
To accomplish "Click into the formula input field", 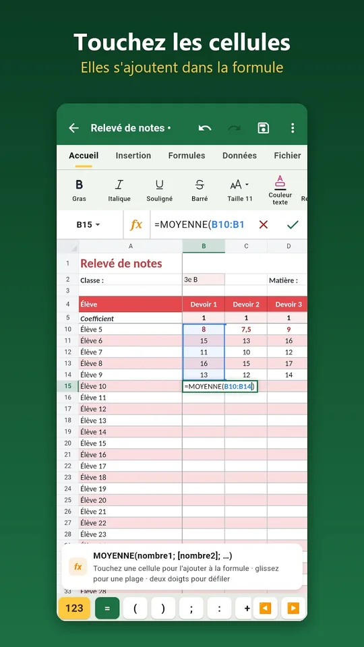I will click(x=200, y=224).
